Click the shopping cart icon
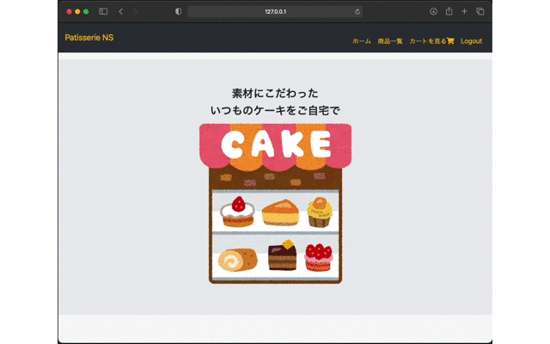Viewport: 550px width, 344px height. coord(450,41)
